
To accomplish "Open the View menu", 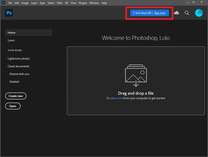I will coord(73,3).
